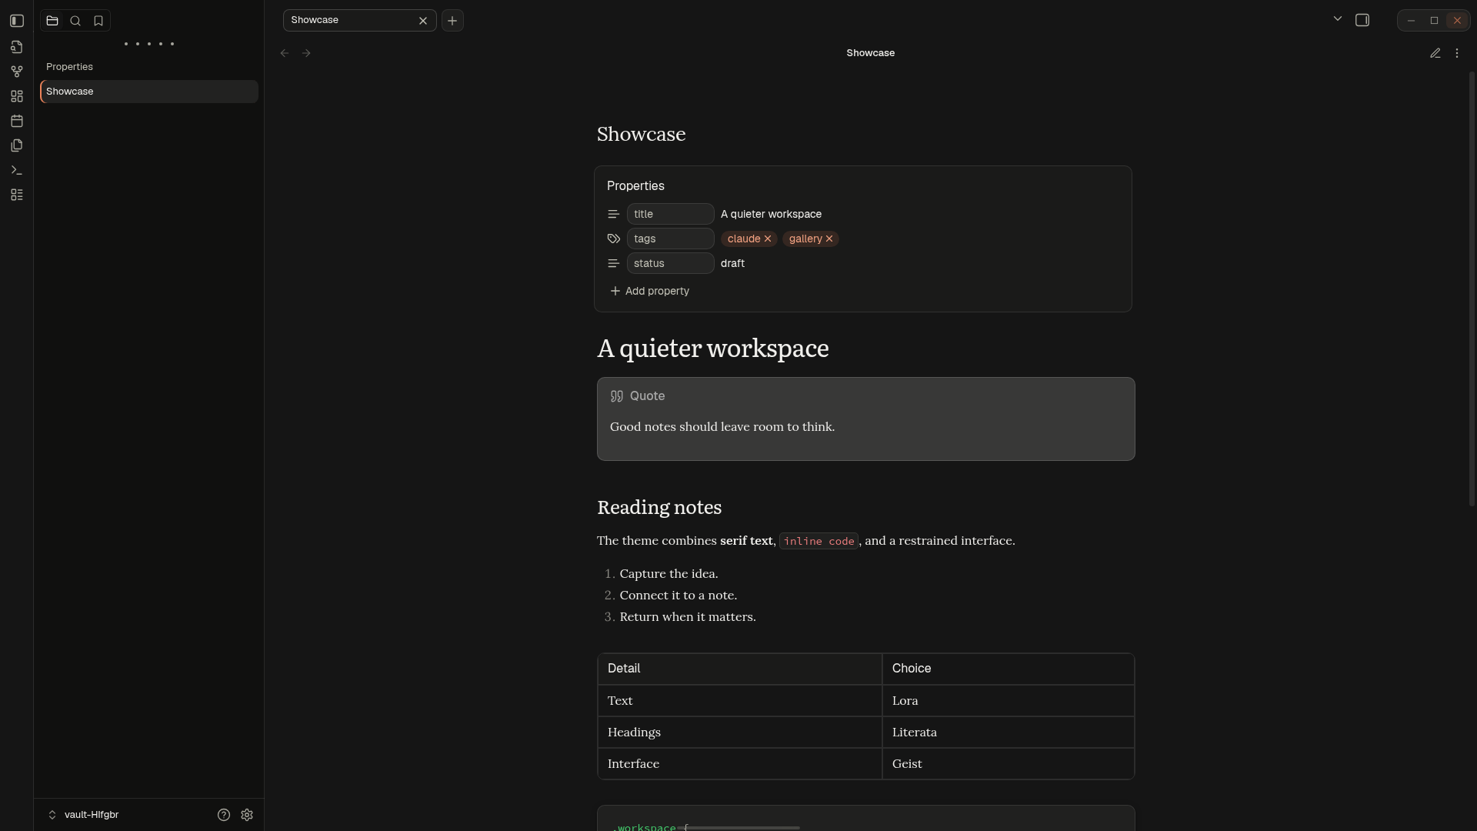1477x831 pixels.
Task: Remove the gallery tag
Action: (829, 239)
